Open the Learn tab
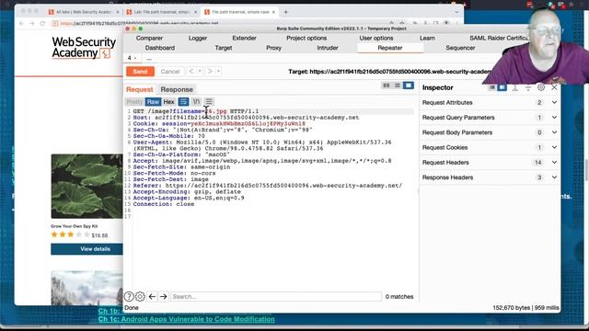Image resolution: width=589 pixels, height=331 pixels. pos(427,39)
